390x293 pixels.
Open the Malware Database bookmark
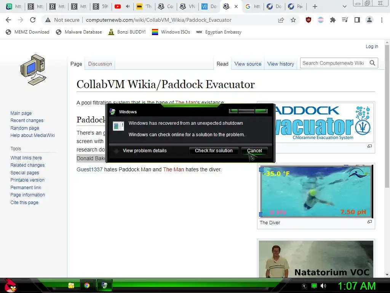(79, 32)
